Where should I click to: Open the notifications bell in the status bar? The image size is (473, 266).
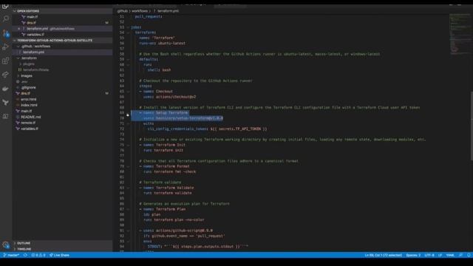[469, 255]
